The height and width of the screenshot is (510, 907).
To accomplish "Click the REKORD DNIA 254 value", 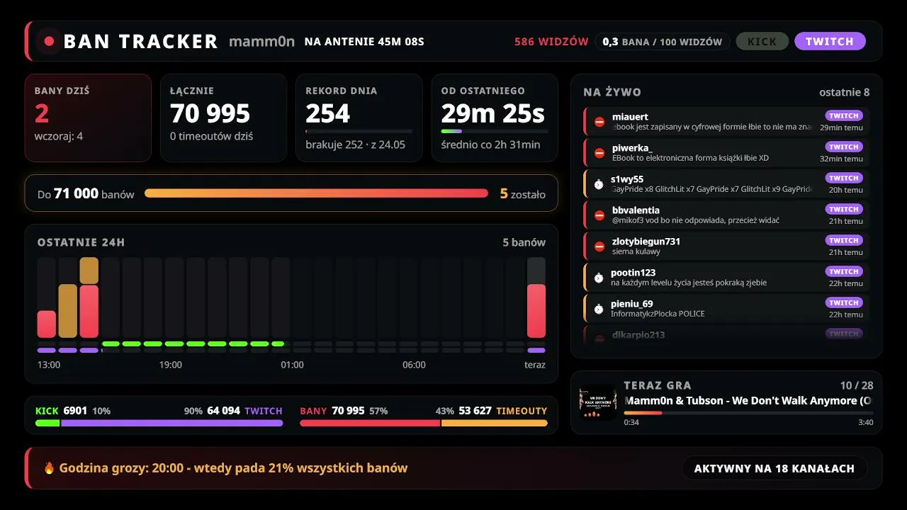I will (328, 113).
